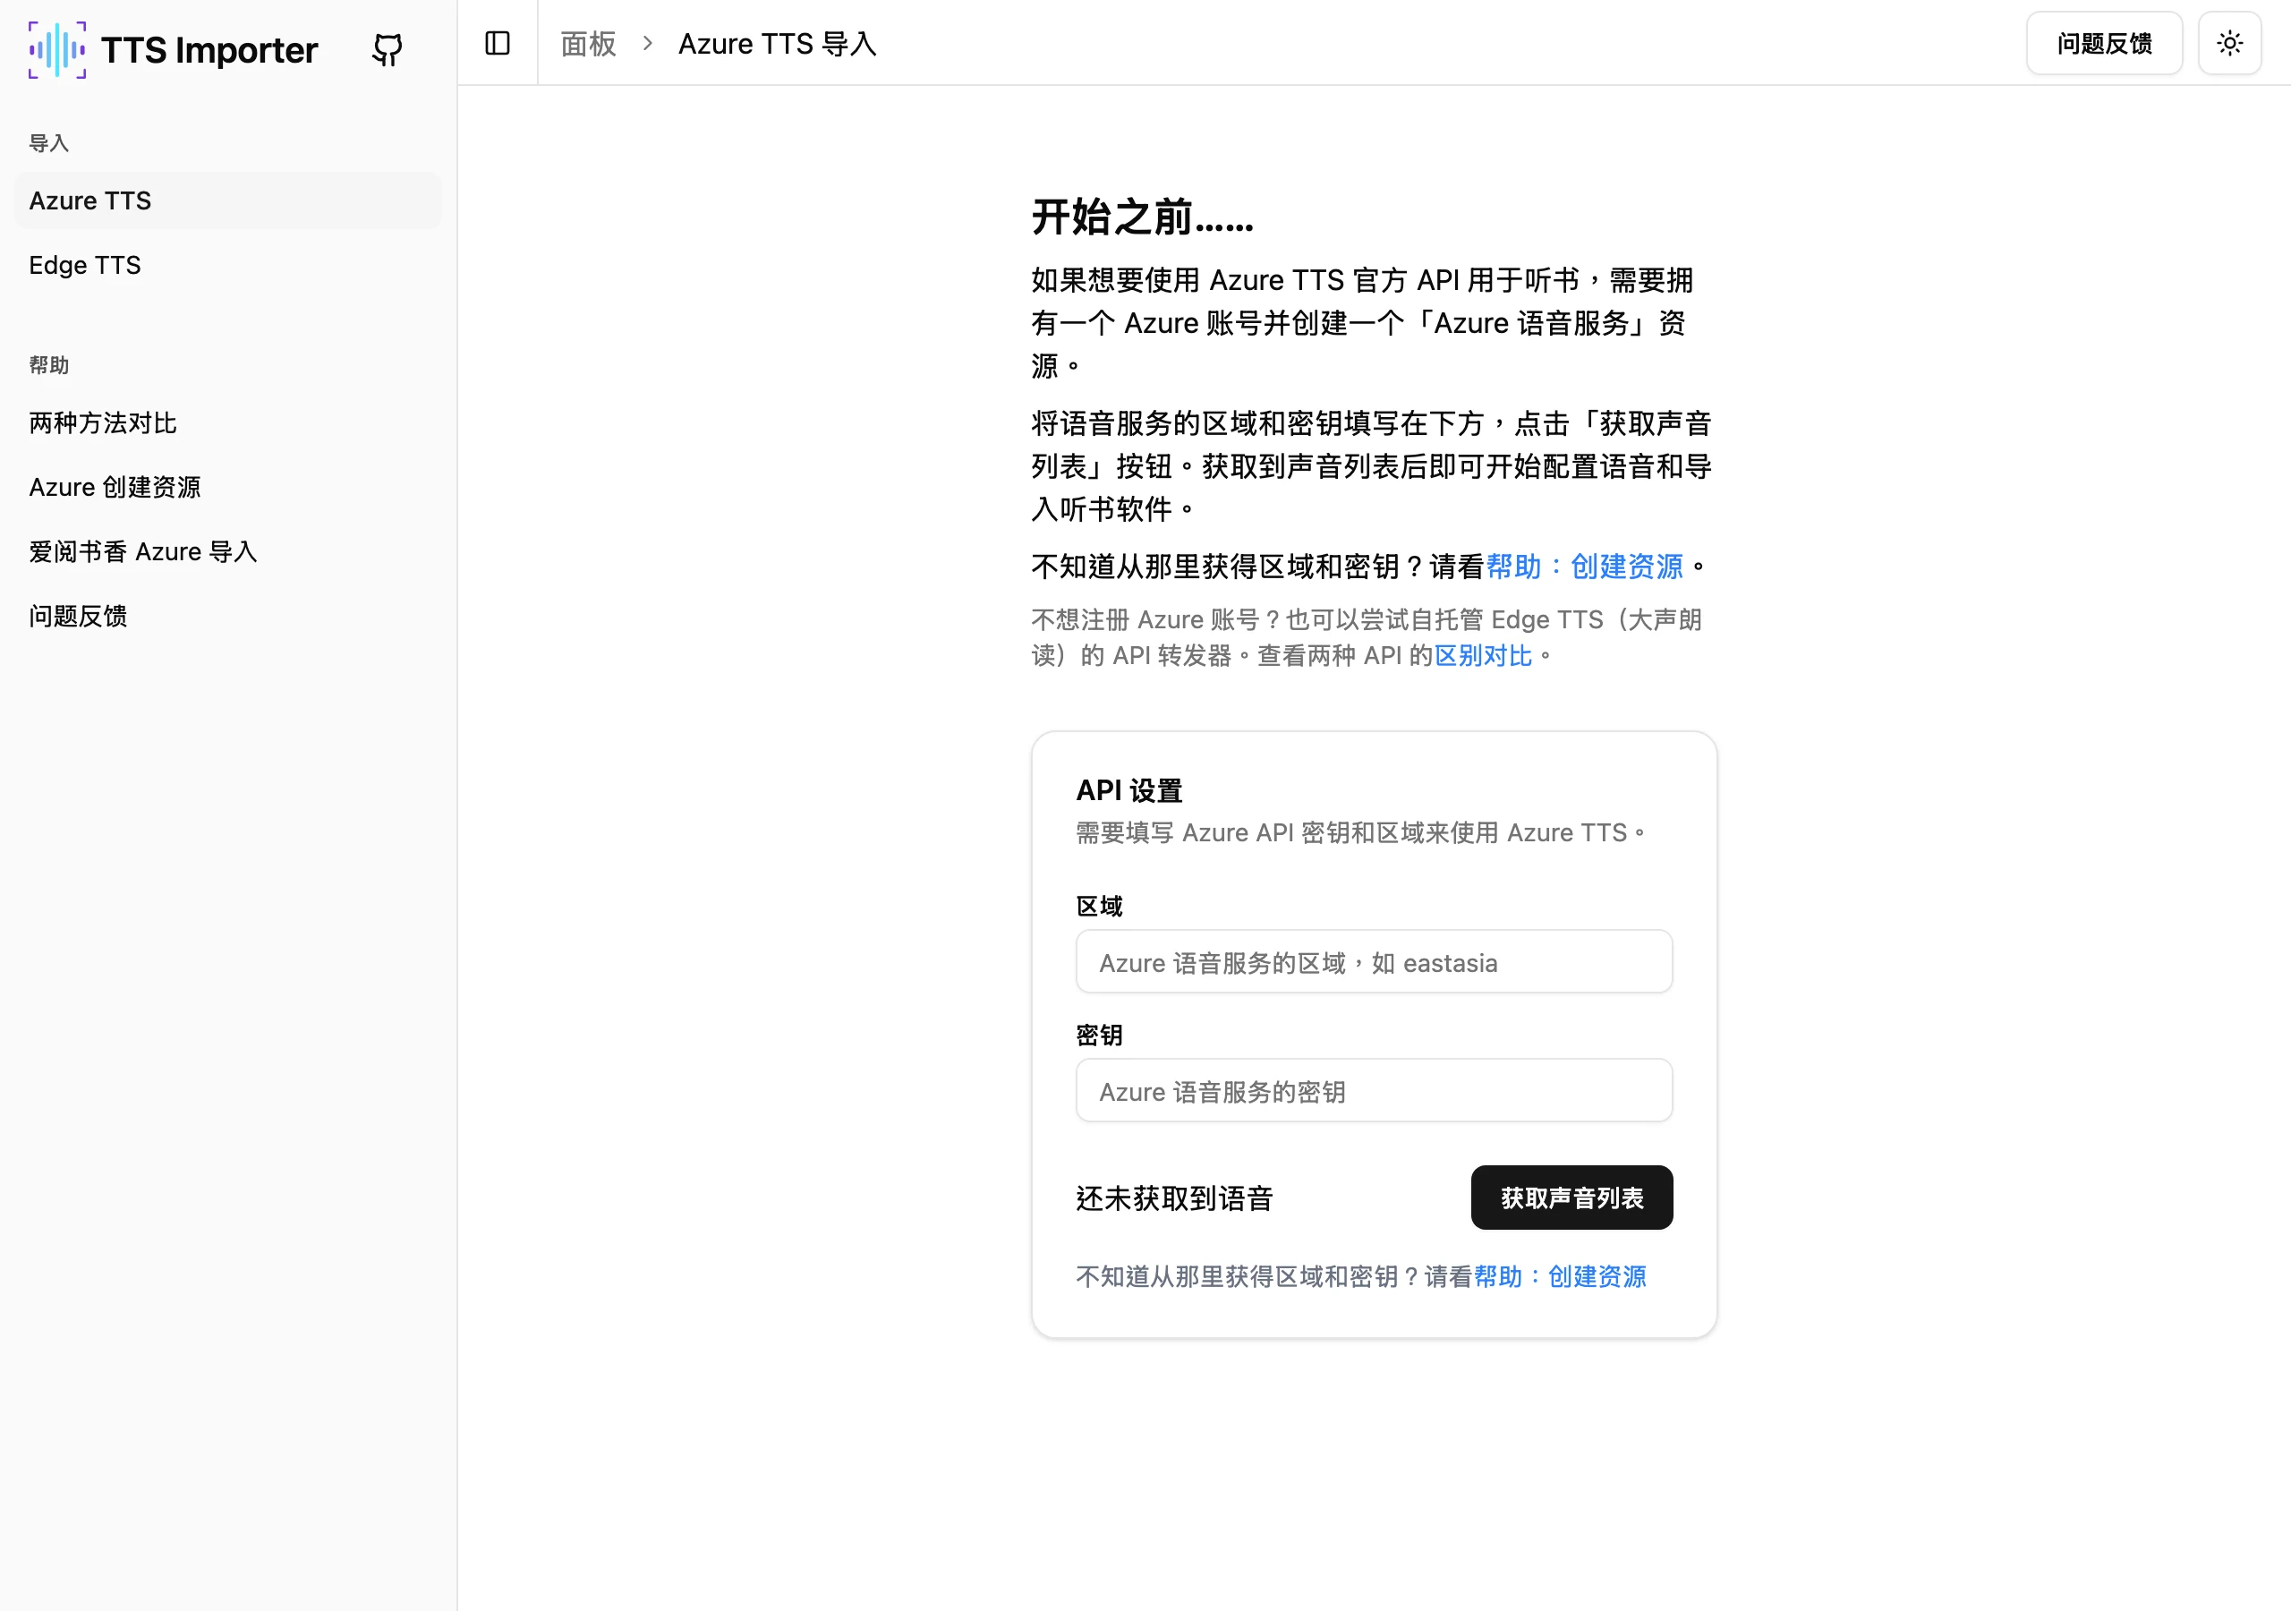2291x1611 pixels.
Task: Switch the light/dark theme sun icon
Action: (x=2229, y=43)
